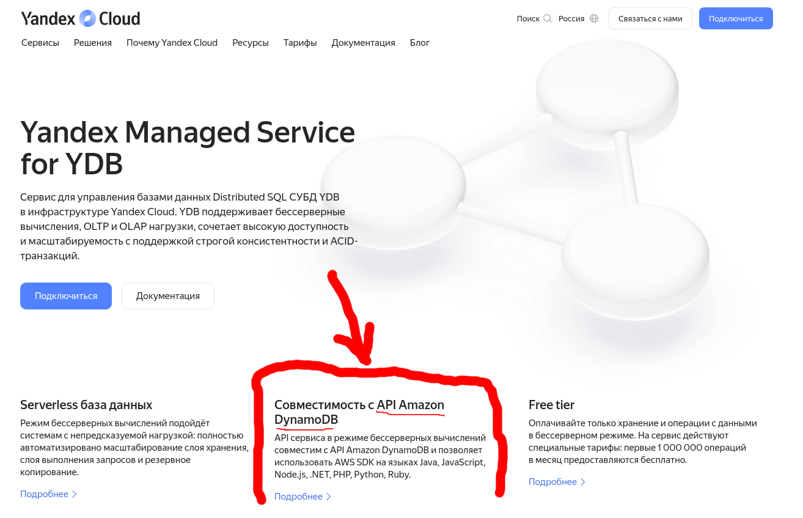Image resolution: width=803 pixels, height=518 pixels.
Task: Click the DynamoDB API compatibility description text
Action: pos(380,456)
